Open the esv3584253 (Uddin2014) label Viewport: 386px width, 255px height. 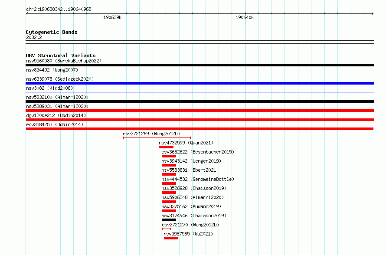tap(55, 124)
